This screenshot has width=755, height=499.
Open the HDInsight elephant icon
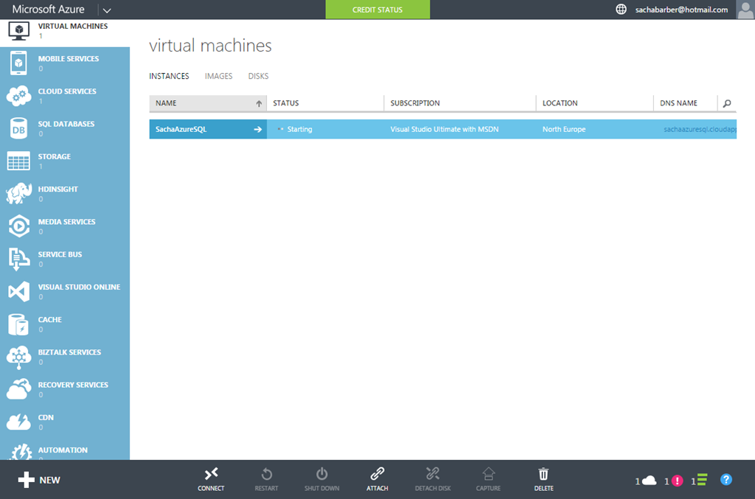point(18,193)
